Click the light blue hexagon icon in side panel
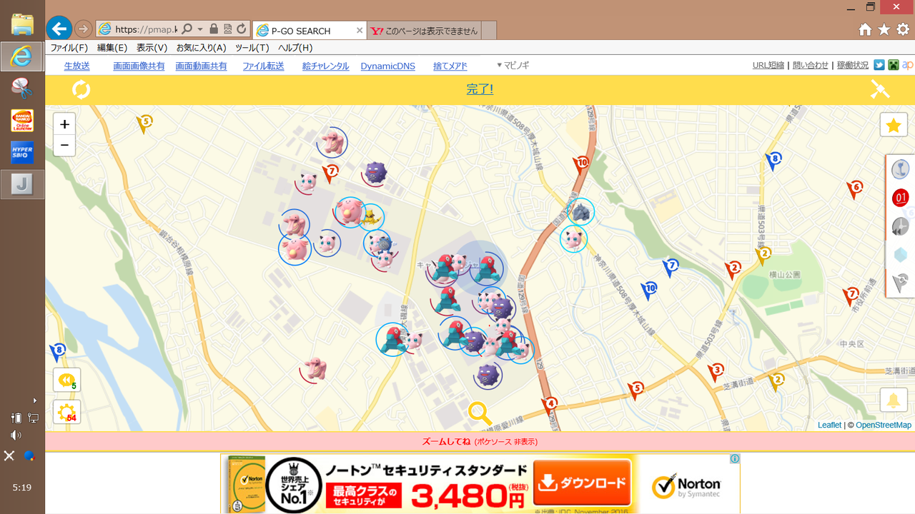This screenshot has height=514, width=915. coord(901,255)
